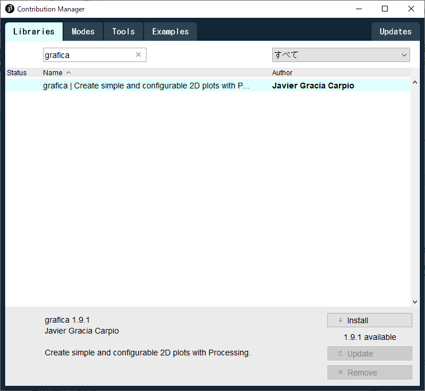Select the grafica library row

[x=146, y=86]
